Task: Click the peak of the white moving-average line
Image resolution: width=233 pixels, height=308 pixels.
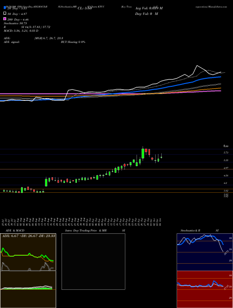Action: pyautogui.click(x=197, y=66)
